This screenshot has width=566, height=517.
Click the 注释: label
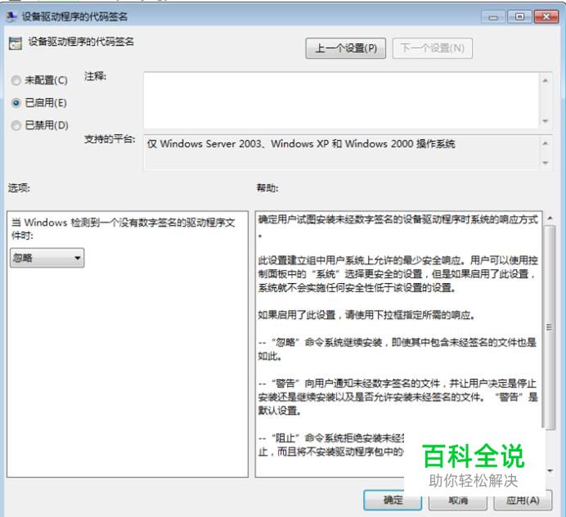[x=96, y=77]
